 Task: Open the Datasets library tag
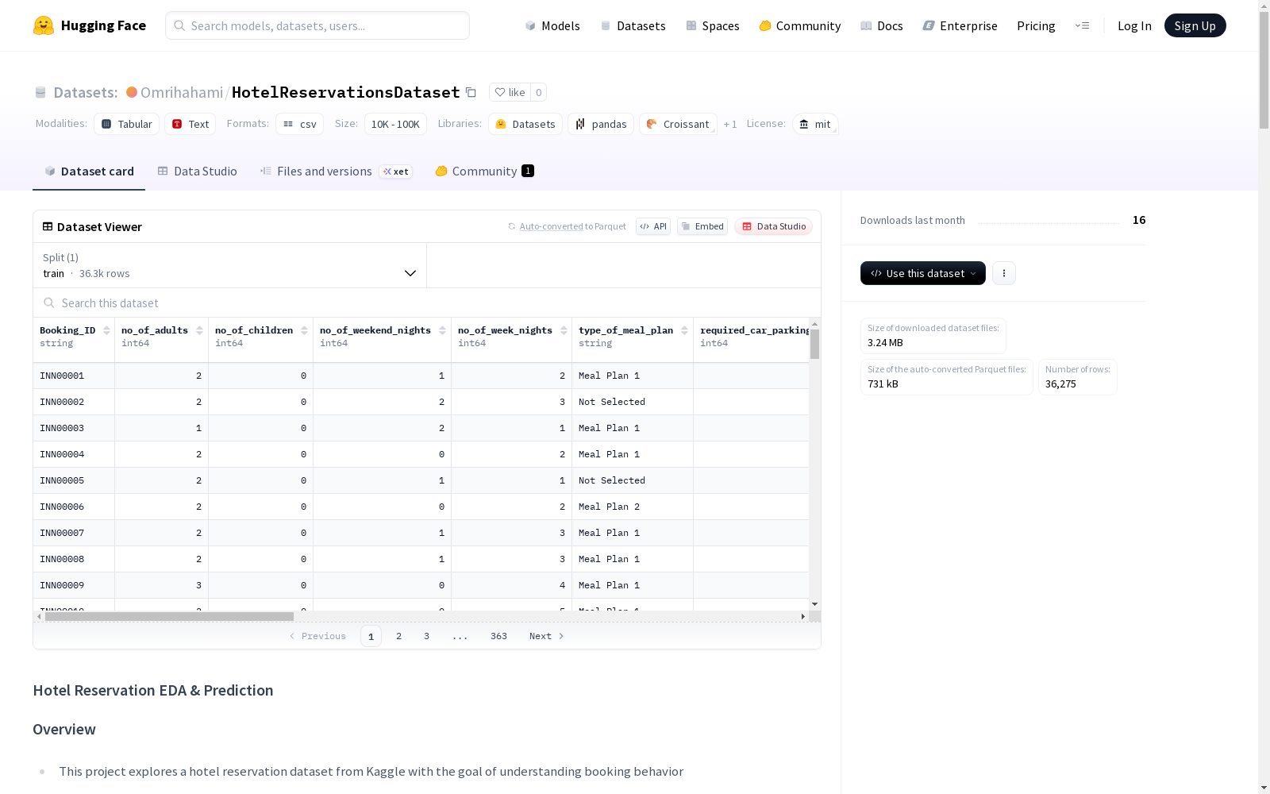(x=525, y=124)
